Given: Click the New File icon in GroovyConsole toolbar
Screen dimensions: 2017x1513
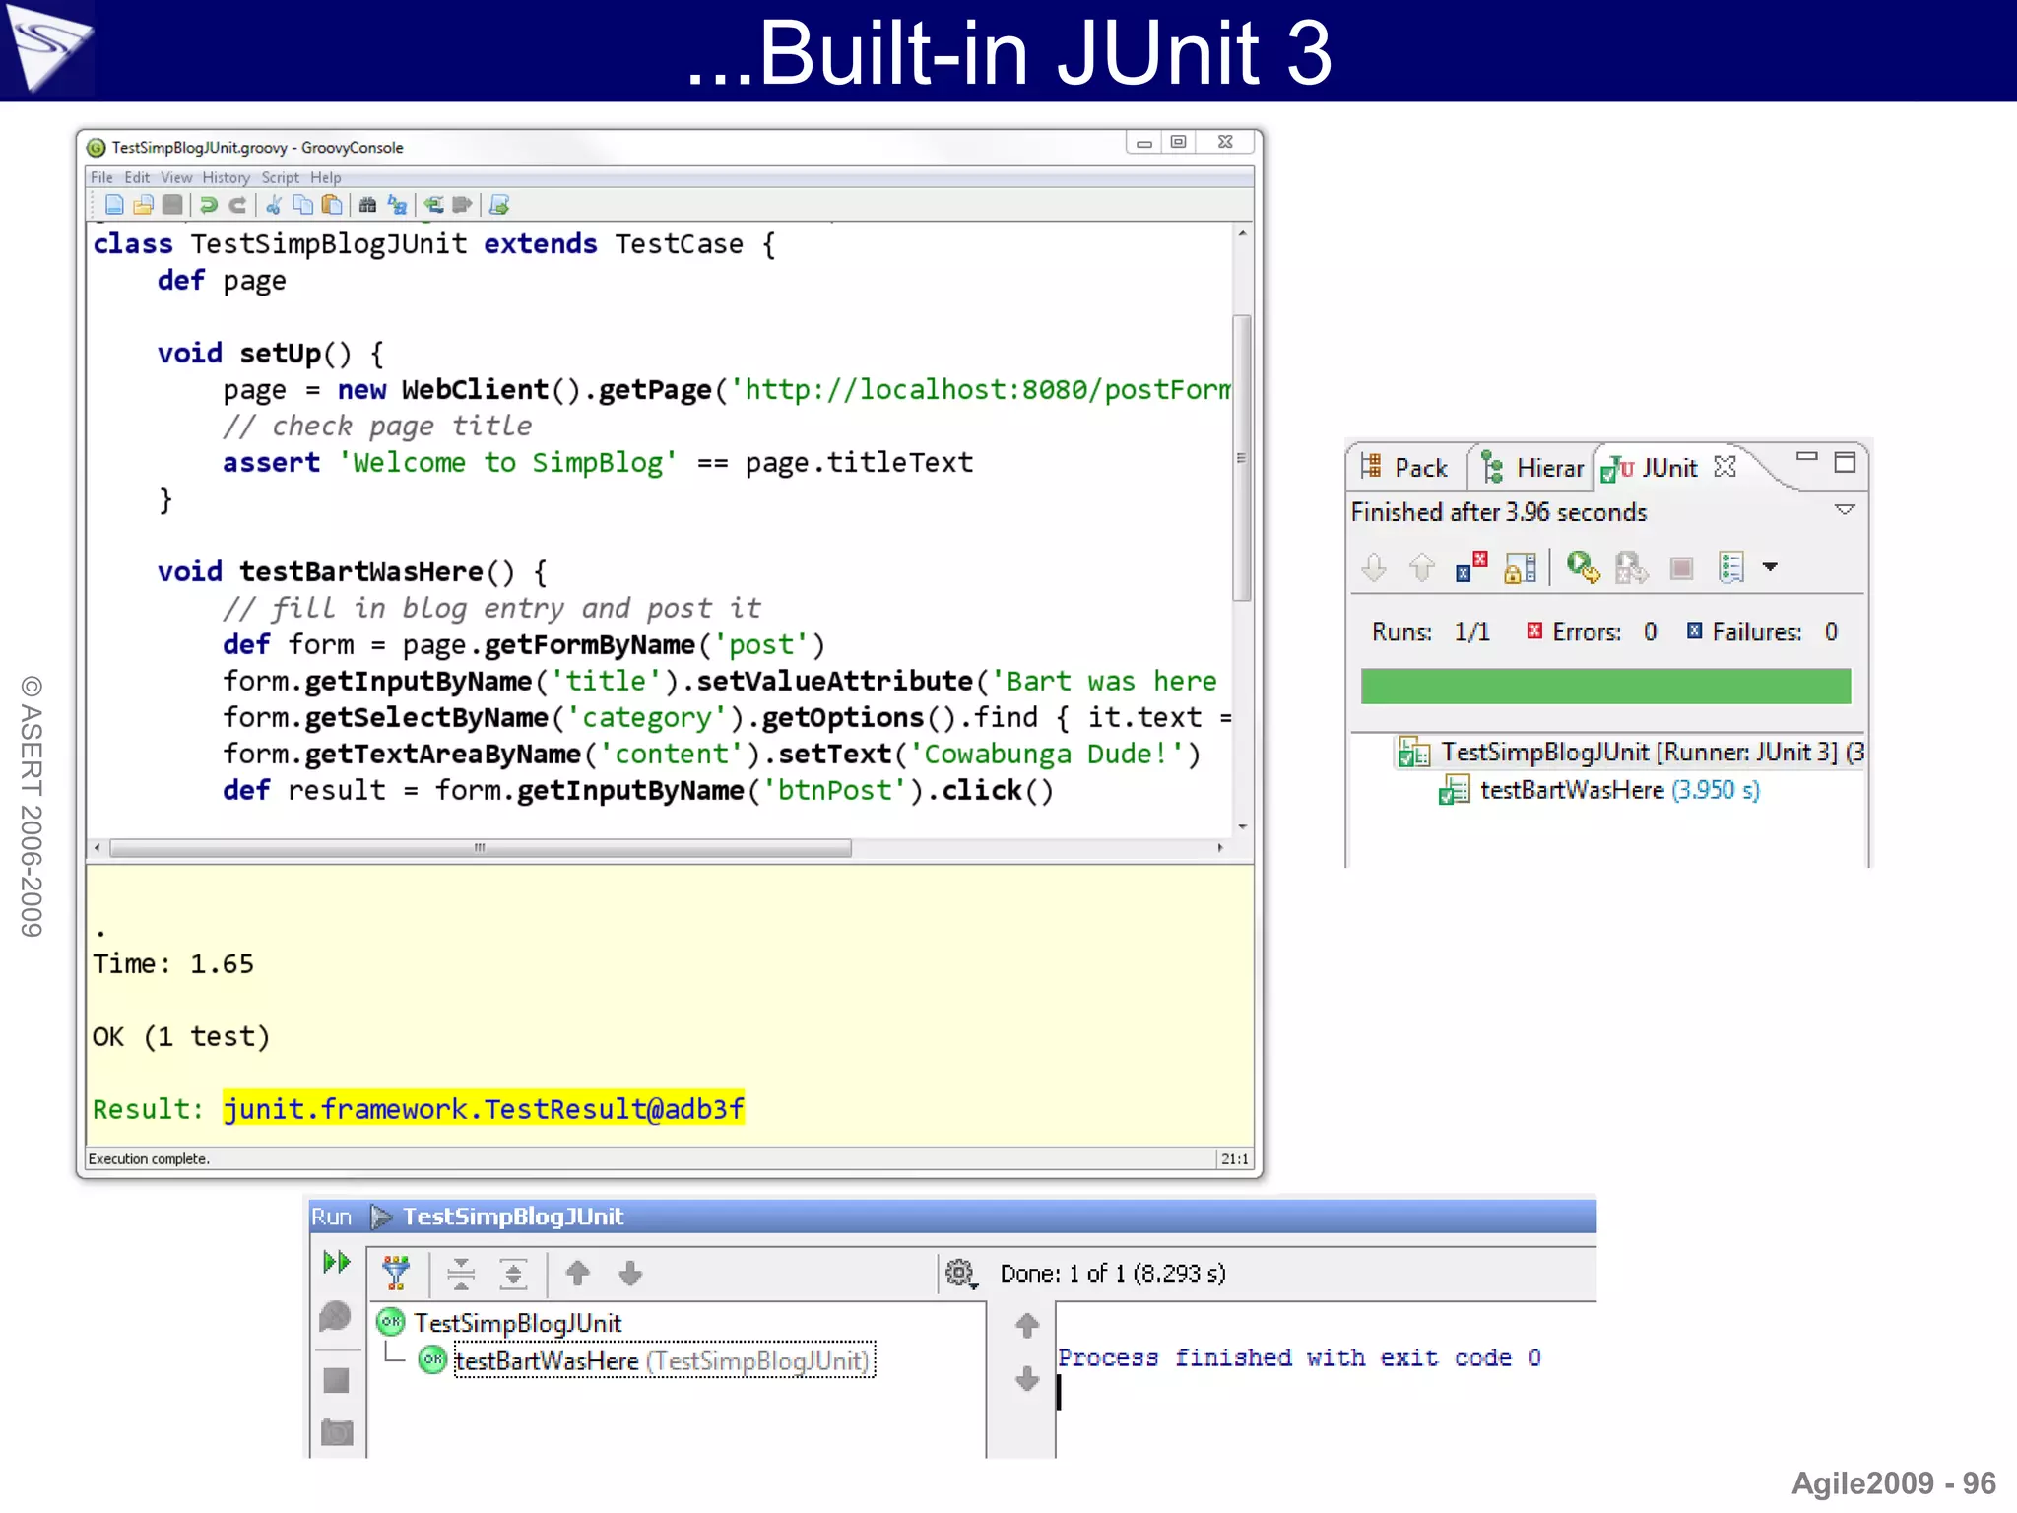Looking at the screenshot, I should pyautogui.click(x=114, y=205).
